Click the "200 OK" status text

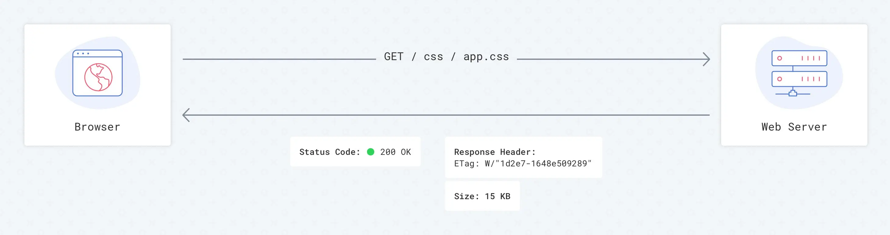pyautogui.click(x=396, y=152)
